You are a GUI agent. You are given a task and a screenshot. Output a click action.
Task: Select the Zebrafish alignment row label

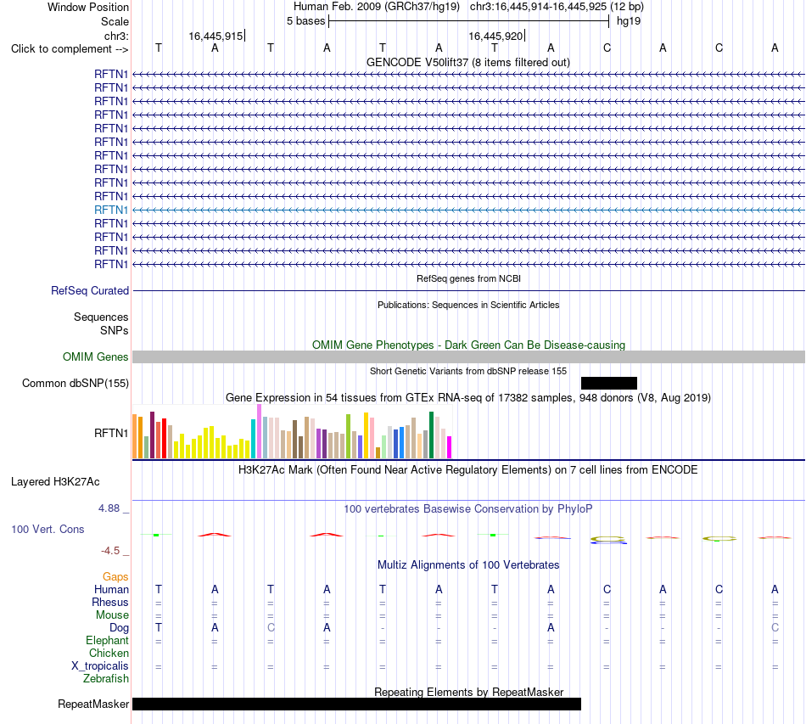pyautogui.click(x=106, y=679)
